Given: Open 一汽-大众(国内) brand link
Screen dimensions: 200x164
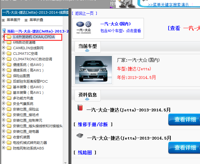Looking at the screenshot, I should pyautogui.click(x=116, y=24).
